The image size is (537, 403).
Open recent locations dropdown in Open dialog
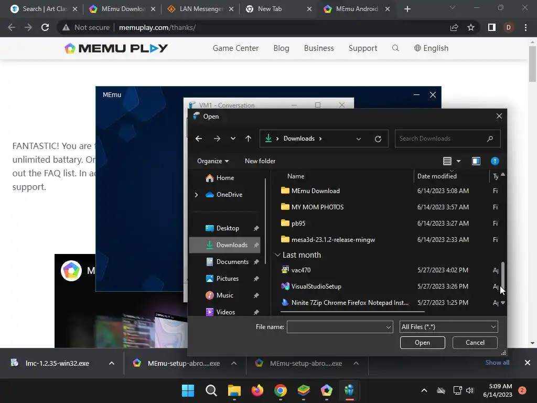(233, 139)
